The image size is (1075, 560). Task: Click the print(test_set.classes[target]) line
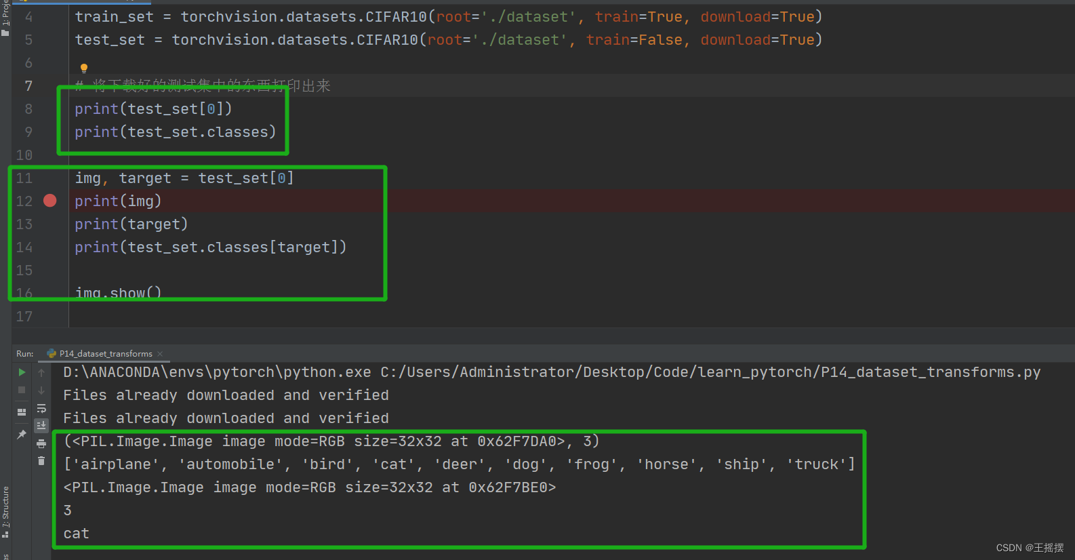point(211,247)
